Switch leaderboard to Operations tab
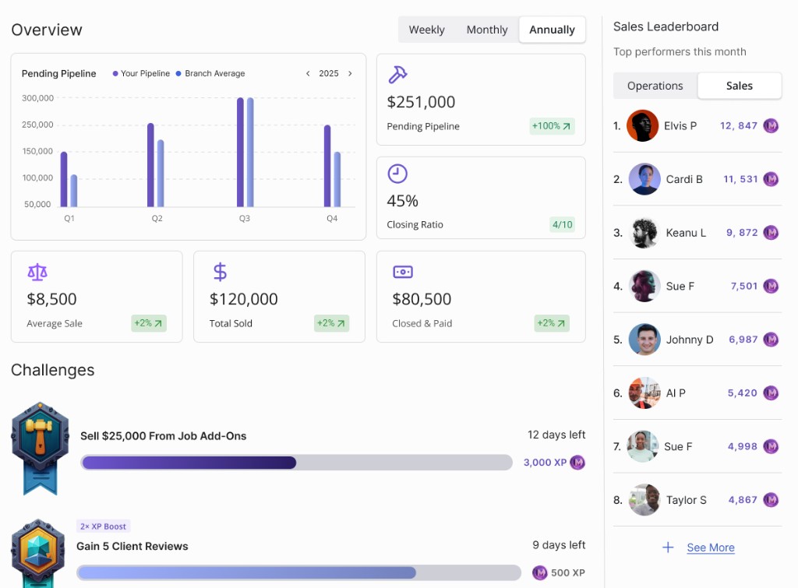 coord(655,86)
